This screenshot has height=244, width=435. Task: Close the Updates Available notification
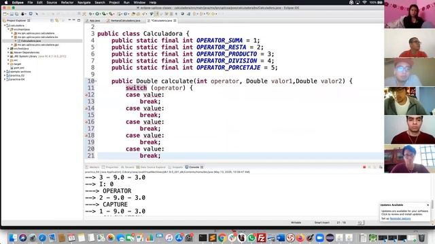pos(428,205)
